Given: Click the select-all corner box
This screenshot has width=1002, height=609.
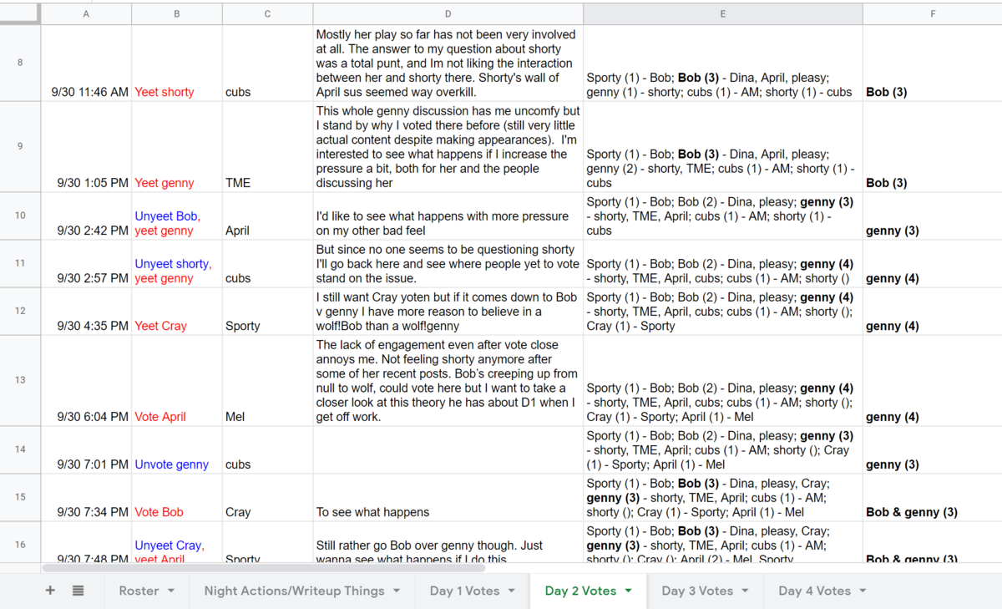Looking at the screenshot, I should (20, 14).
